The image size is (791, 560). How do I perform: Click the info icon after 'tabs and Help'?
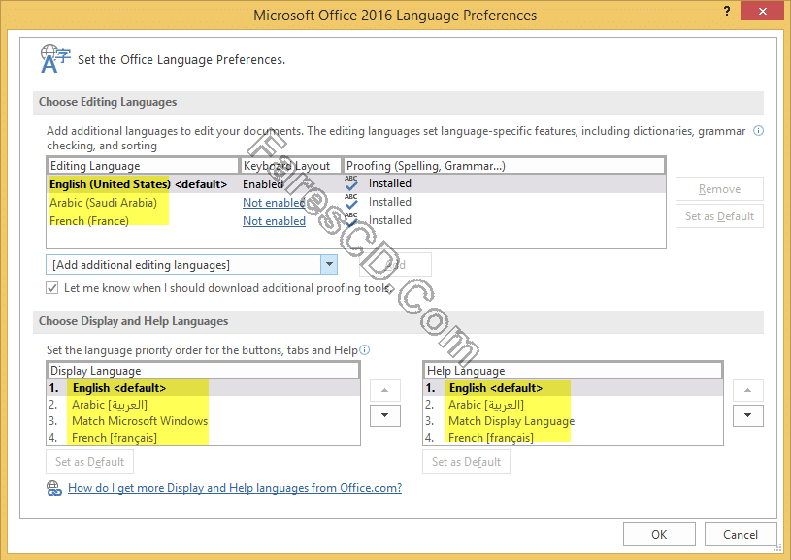click(365, 349)
